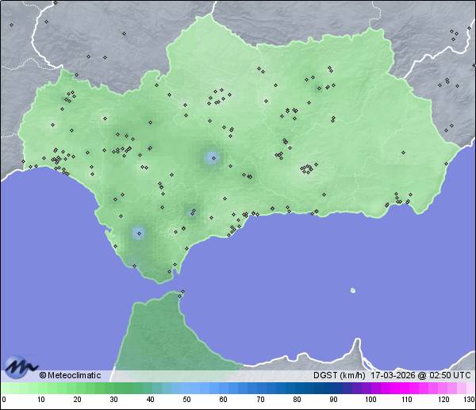This screenshot has height=410, width=476.
Task: Click the 100 km/h purple scale segment
Action: [x=370, y=388]
